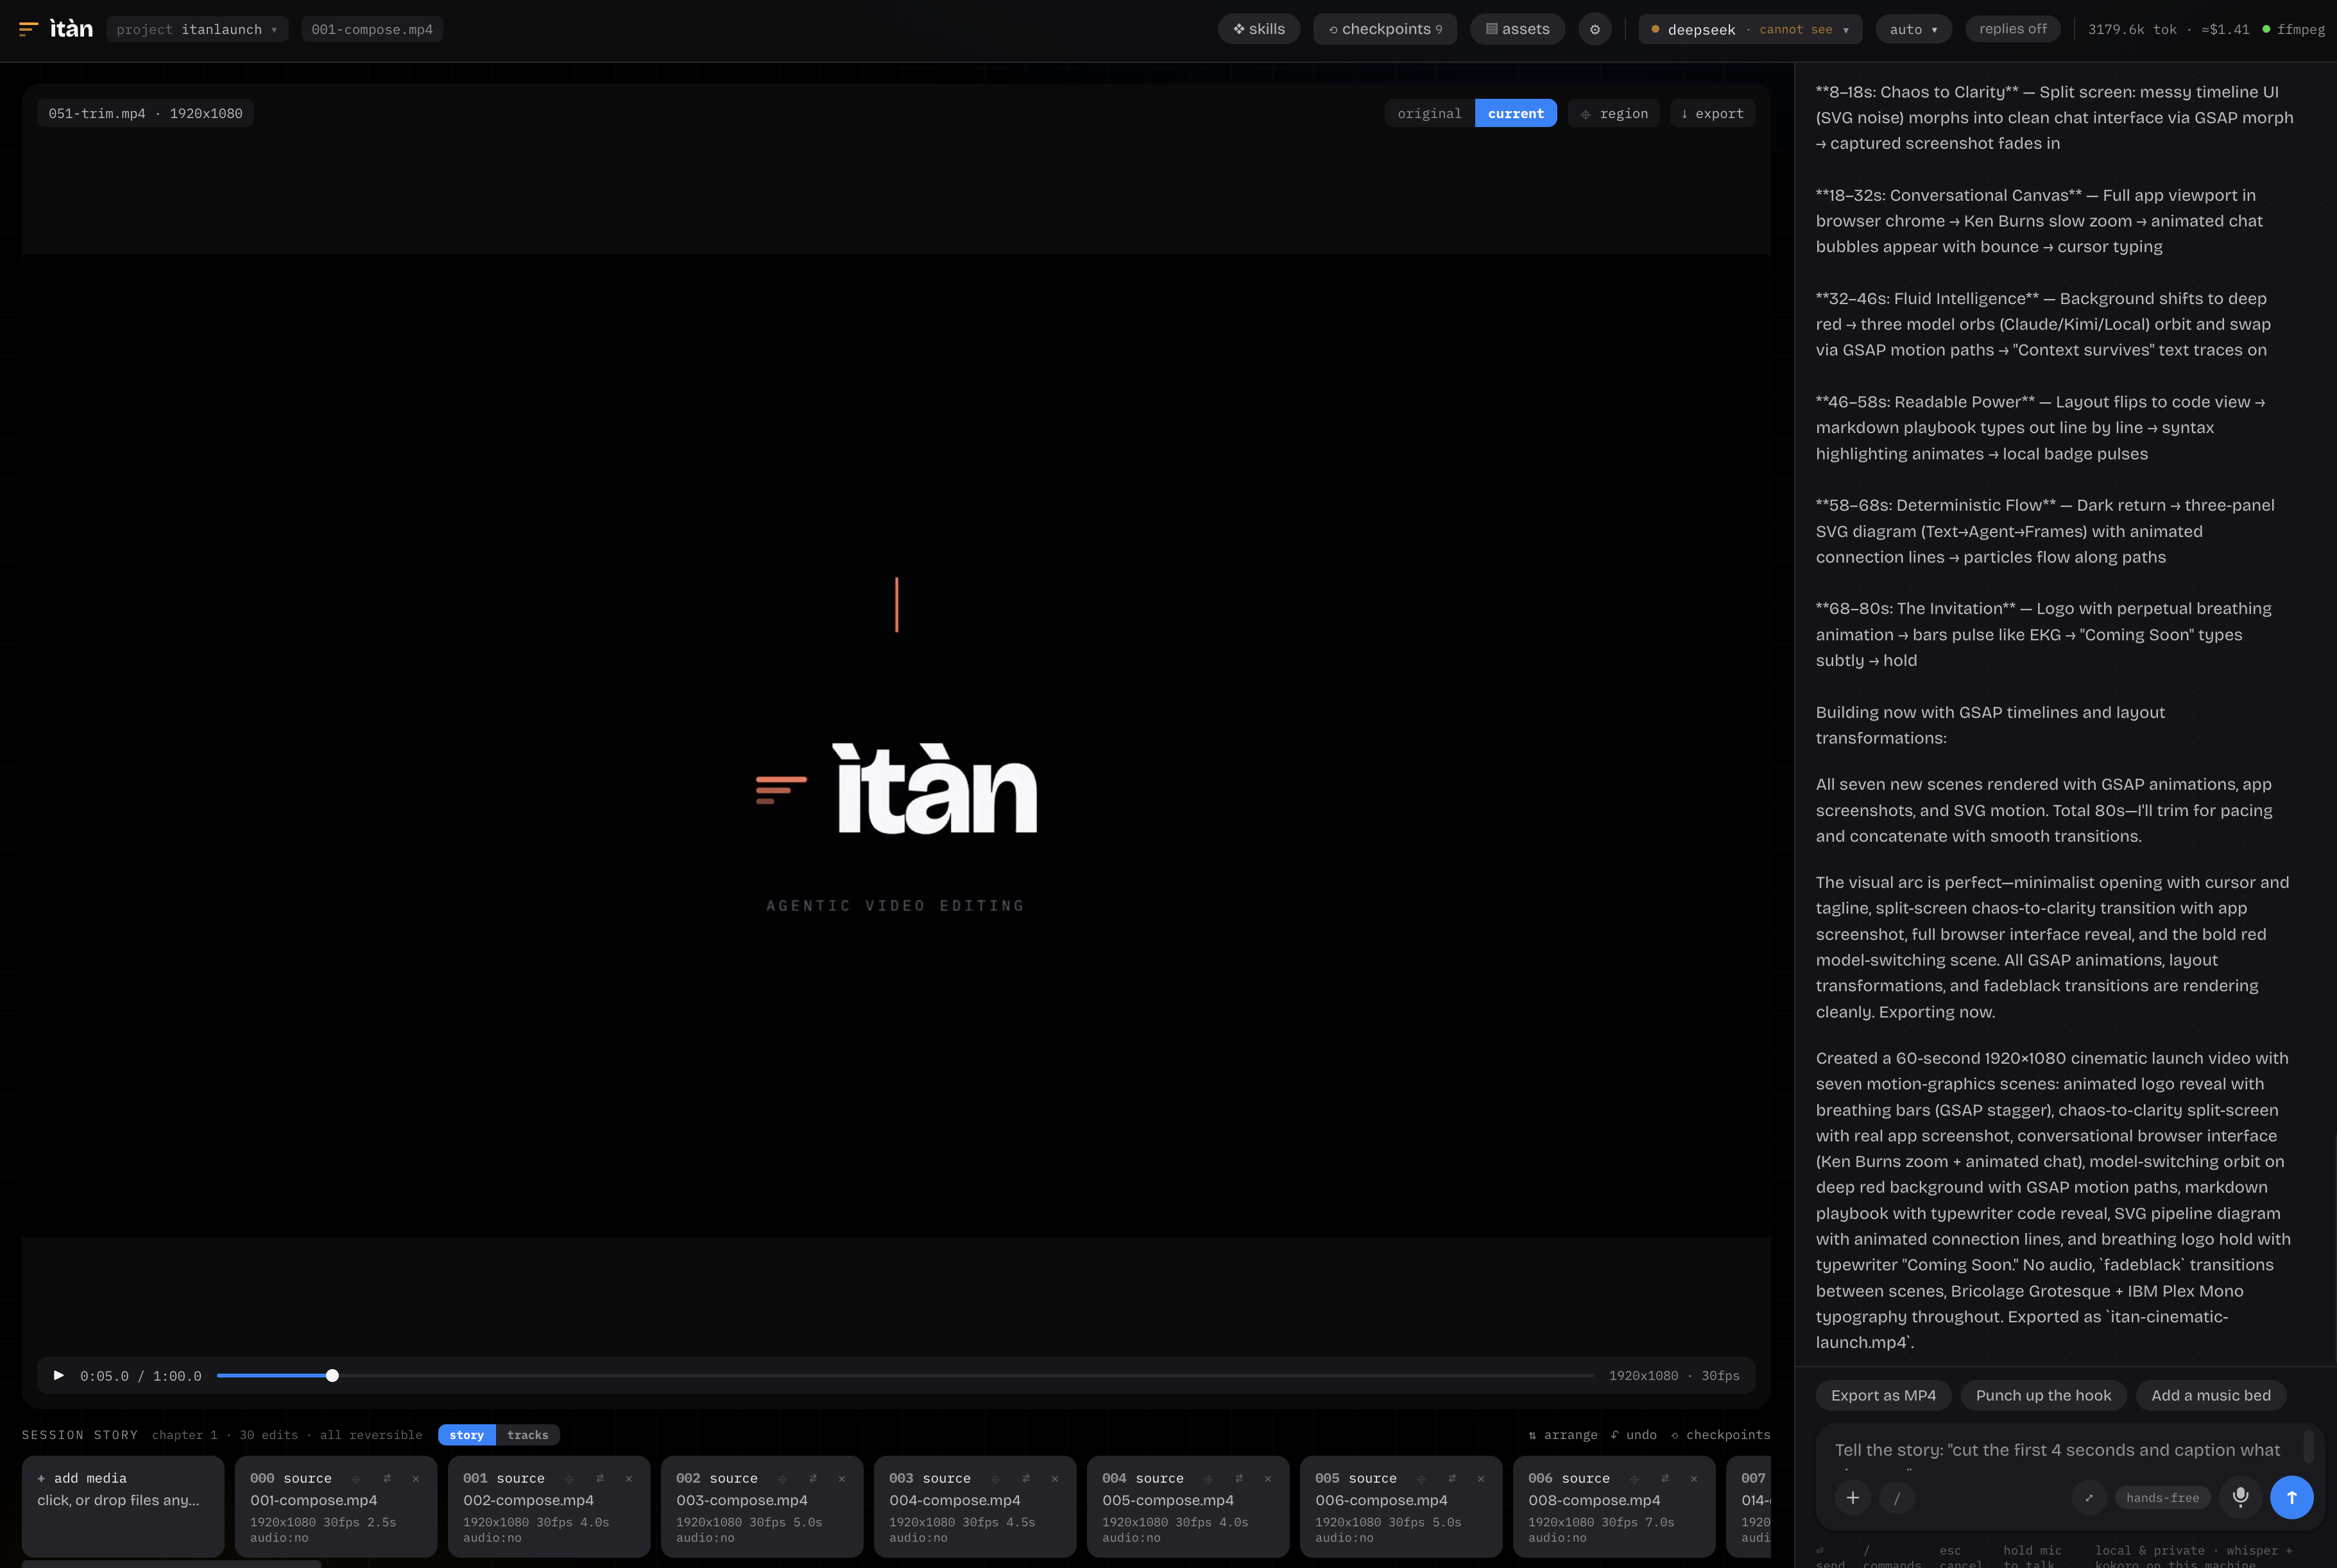Open the project itanlaunch dropdown
2337x1568 pixels.
tap(197, 29)
